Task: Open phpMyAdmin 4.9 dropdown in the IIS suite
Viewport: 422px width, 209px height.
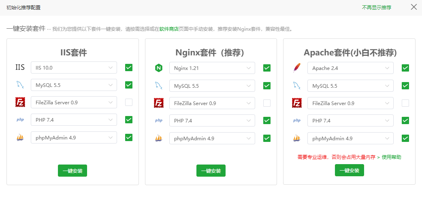Action: (74, 137)
